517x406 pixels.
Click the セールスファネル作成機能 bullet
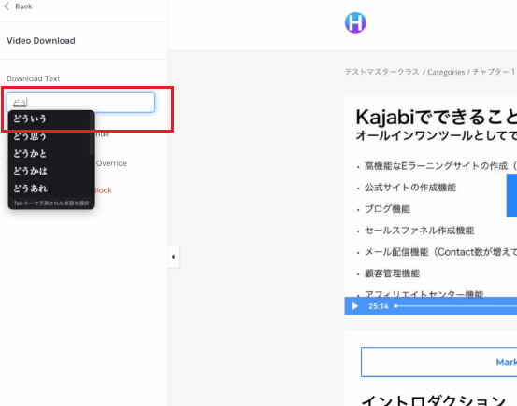click(420, 231)
